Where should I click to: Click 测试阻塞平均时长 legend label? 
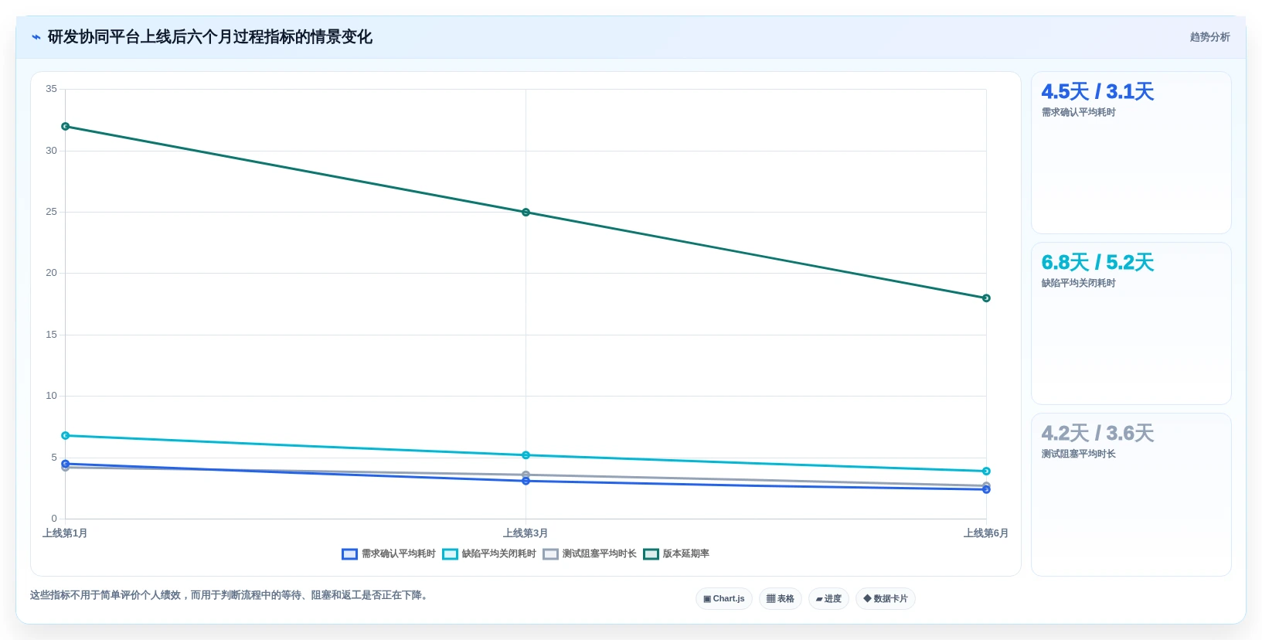600,554
